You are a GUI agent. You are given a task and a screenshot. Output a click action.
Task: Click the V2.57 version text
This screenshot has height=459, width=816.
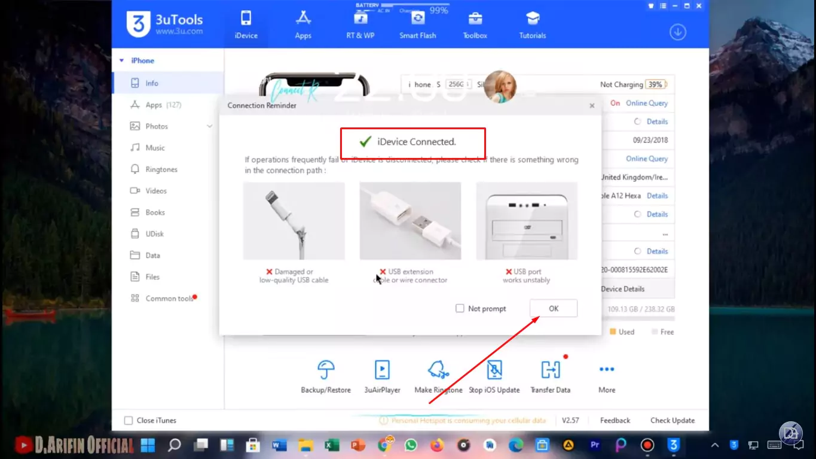click(x=570, y=421)
